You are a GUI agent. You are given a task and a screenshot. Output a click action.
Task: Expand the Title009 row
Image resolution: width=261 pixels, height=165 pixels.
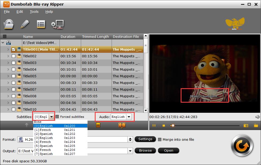(x=8, y=103)
